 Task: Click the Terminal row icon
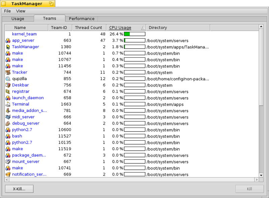point(8,104)
